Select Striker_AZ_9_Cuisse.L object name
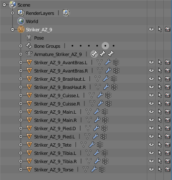172x180 pixels. (57, 96)
